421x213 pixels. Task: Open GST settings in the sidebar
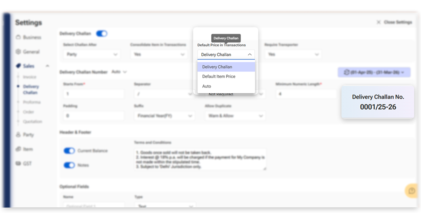(24, 164)
